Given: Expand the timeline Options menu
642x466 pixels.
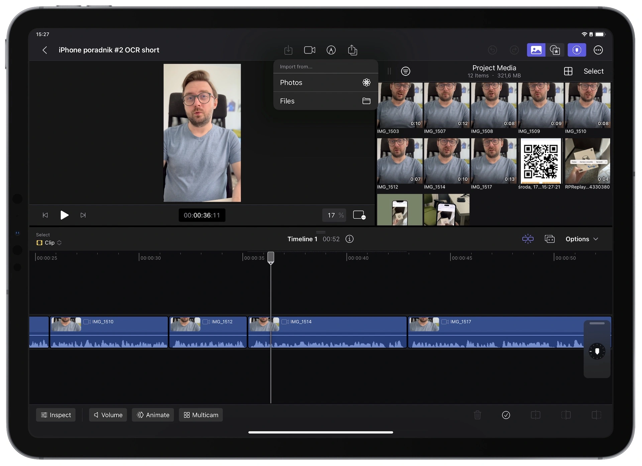Looking at the screenshot, I should coord(582,239).
